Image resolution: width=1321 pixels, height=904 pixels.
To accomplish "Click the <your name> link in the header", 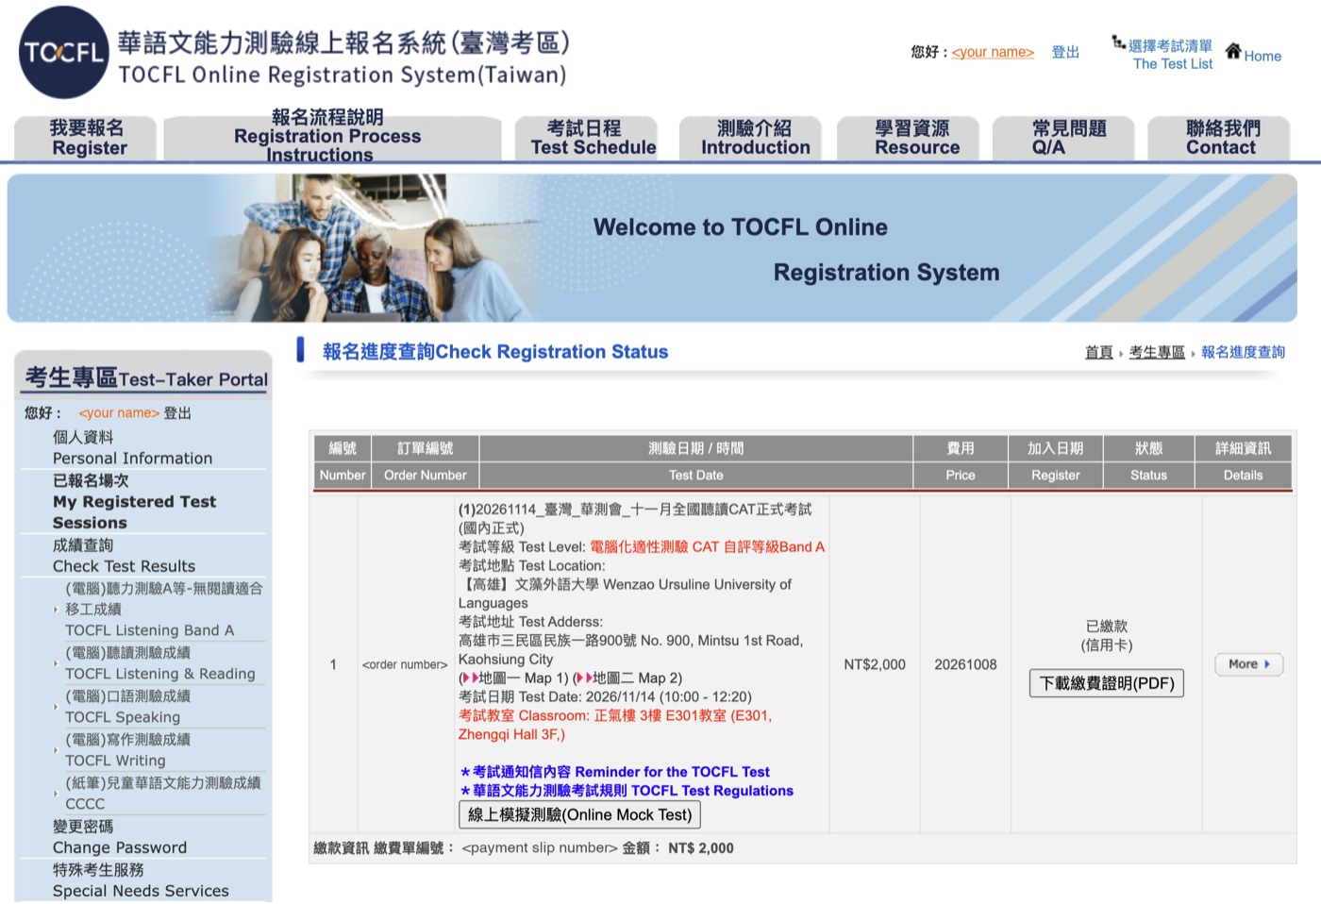I will point(993,53).
